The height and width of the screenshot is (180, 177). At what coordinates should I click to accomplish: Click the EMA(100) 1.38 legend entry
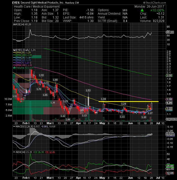(x=23, y=65)
